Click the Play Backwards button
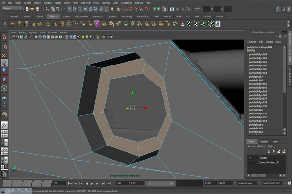This screenshot has width=292, height=194. [87, 184]
